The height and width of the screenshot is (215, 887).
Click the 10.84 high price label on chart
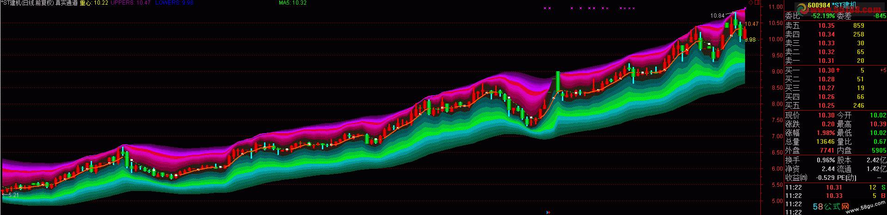[717, 16]
